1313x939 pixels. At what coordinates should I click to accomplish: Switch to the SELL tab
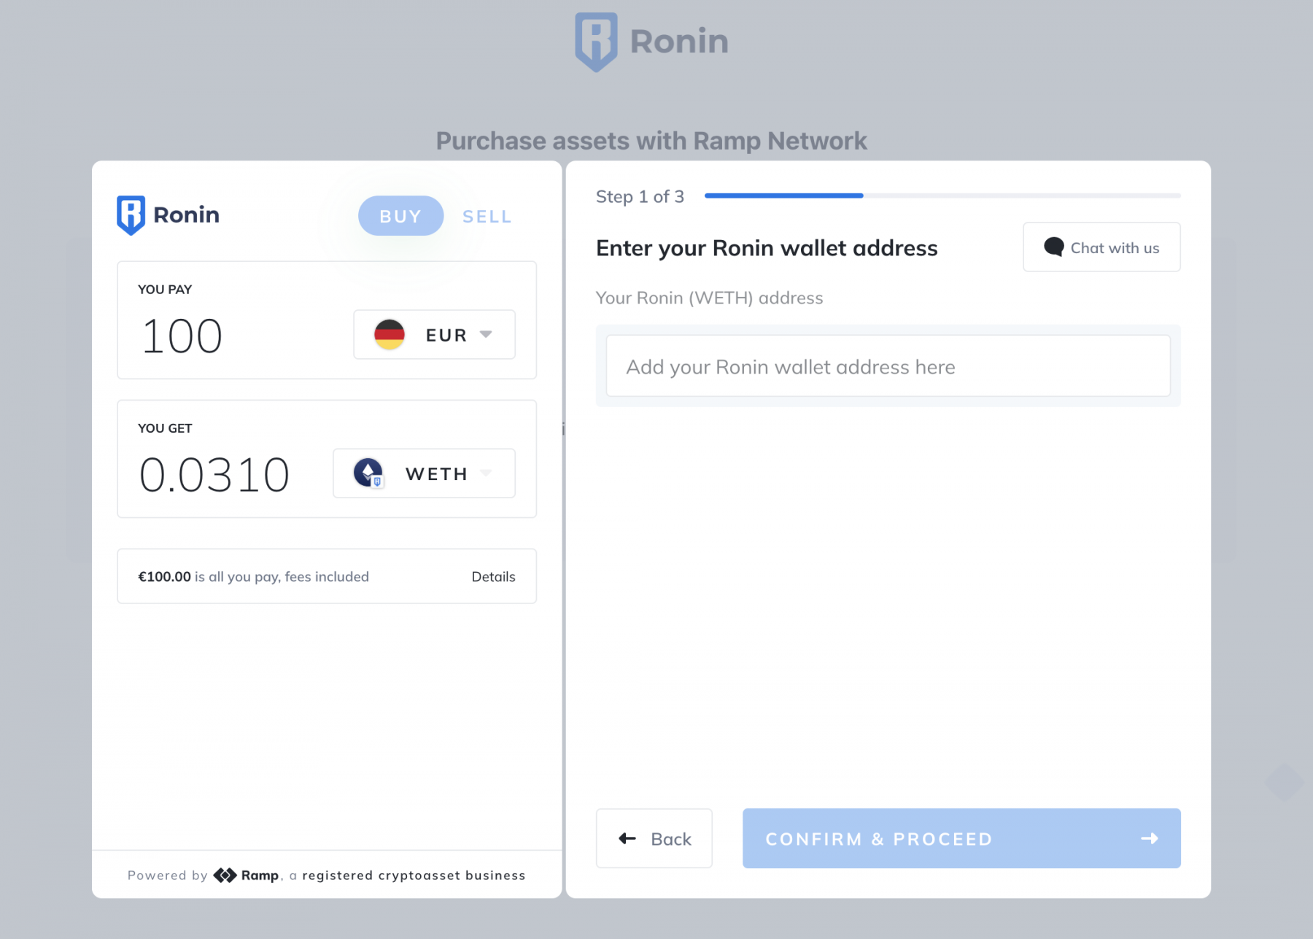click(x=487, y=217)
